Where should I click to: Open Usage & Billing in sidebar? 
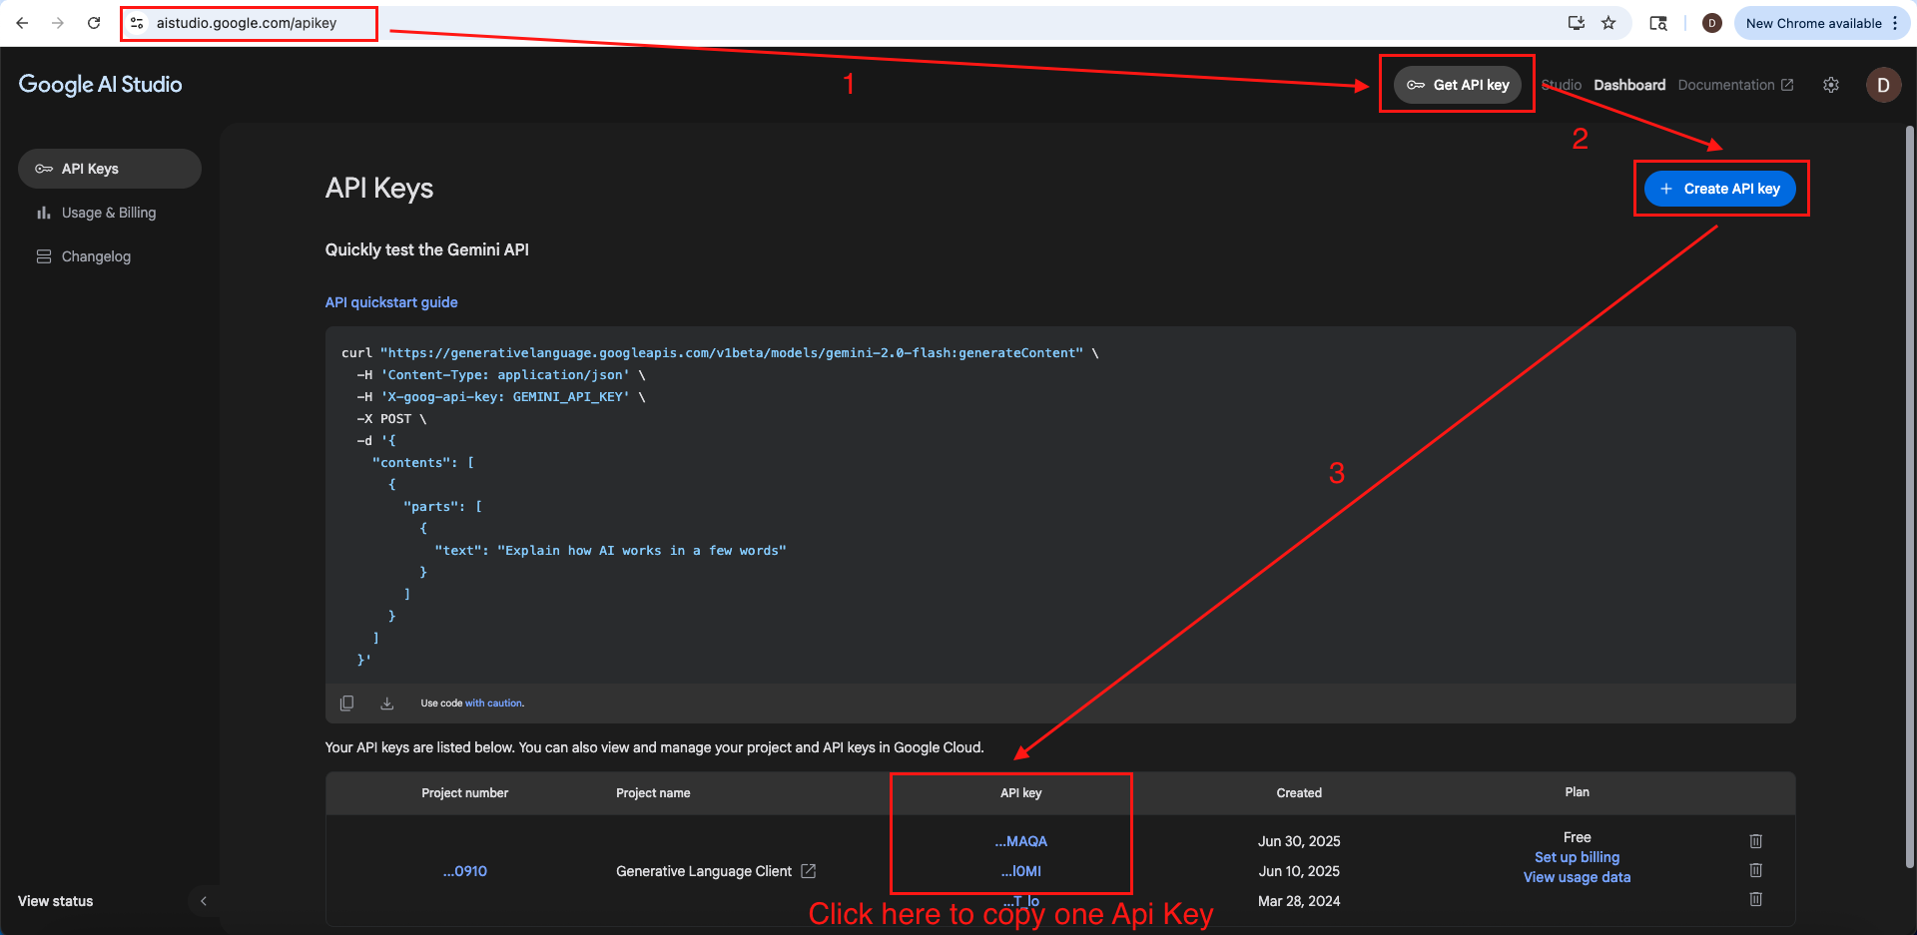point(109,213)
